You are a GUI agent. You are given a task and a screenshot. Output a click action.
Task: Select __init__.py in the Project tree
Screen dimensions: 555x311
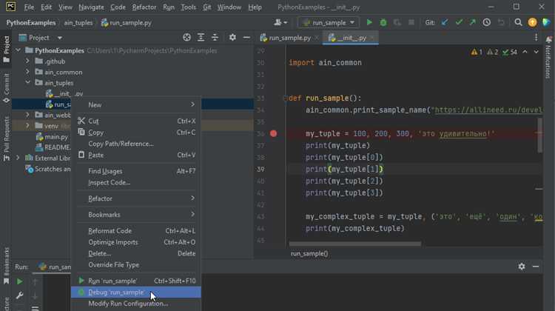click(x=64, y=93)
